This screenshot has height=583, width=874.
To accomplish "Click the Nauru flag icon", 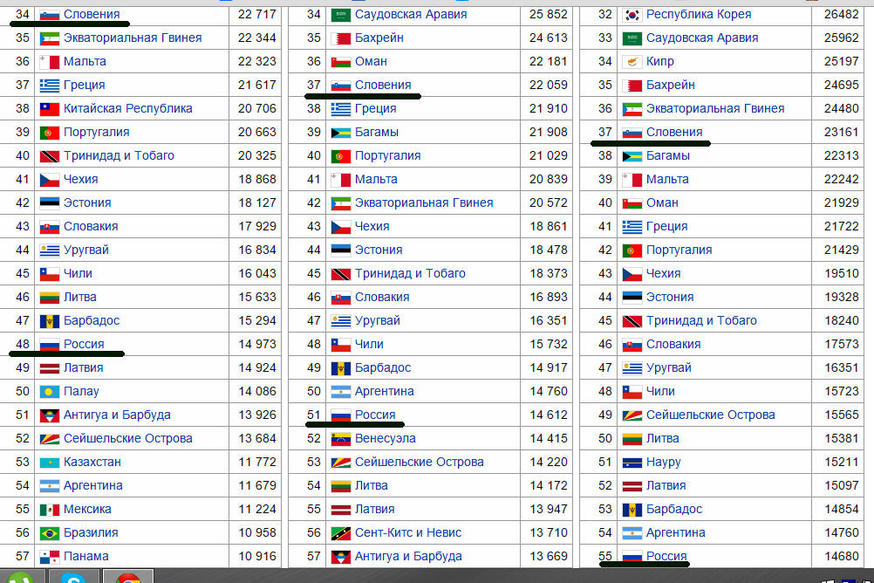I will click(632, 463).
